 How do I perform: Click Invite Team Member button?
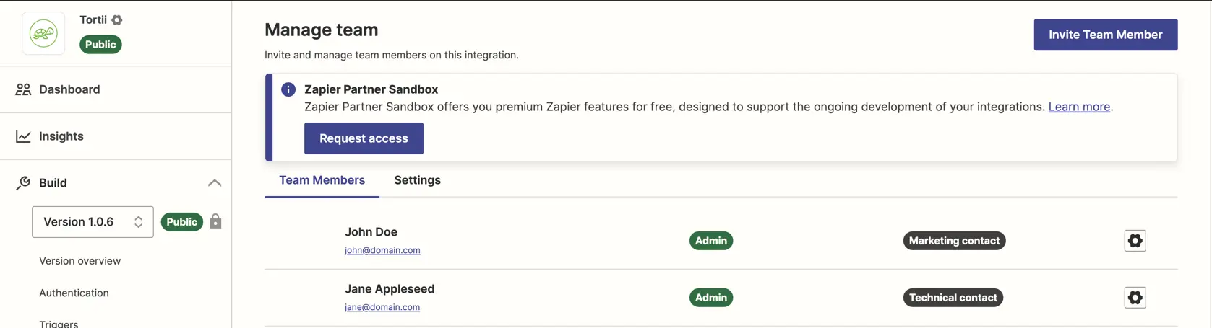pos(1105,35)
